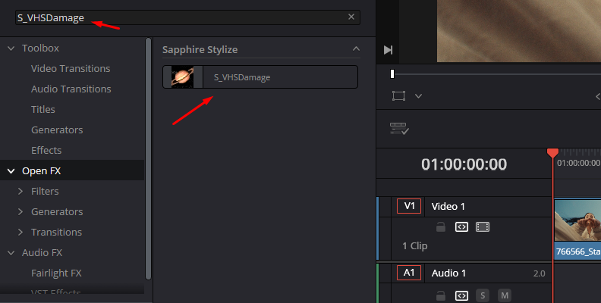Click the effects list vertical scrollbar

tap(148, 158)
